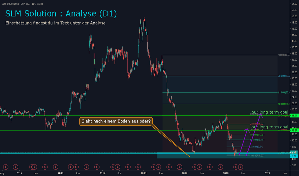Select the shorter purple arrow tip near 13.29
This screenshot has width=299, height=176.
click(247, 130)
